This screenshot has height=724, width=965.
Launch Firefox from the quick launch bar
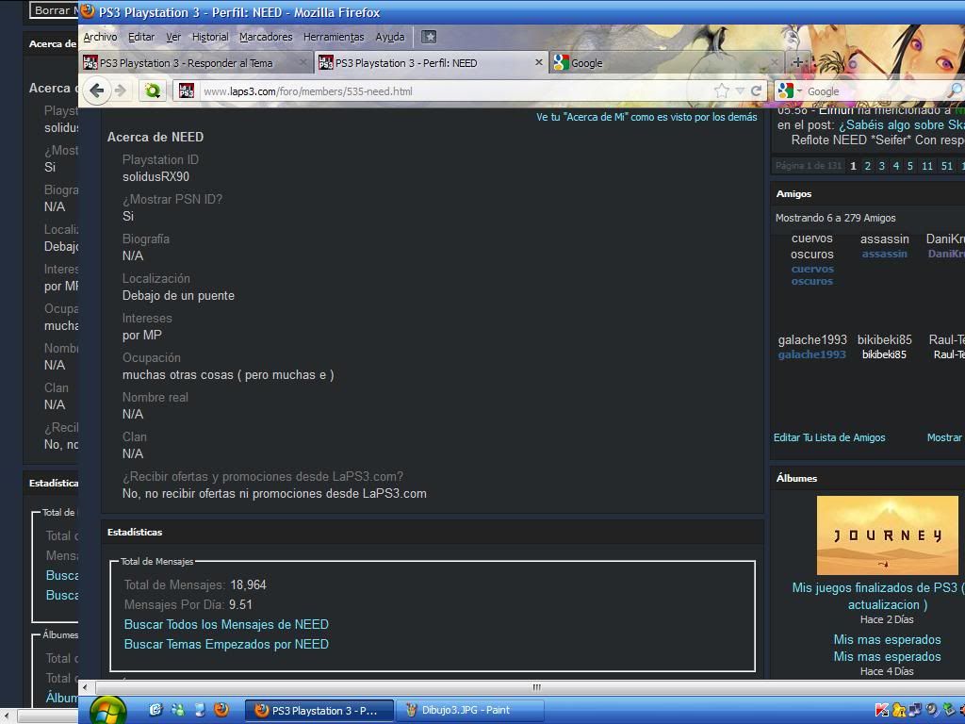[x=221, y=710]
